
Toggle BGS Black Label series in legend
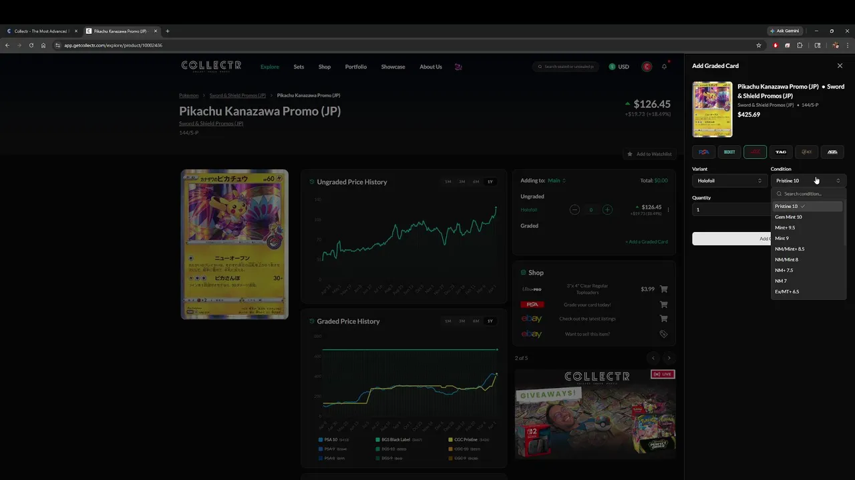(399, 440)
